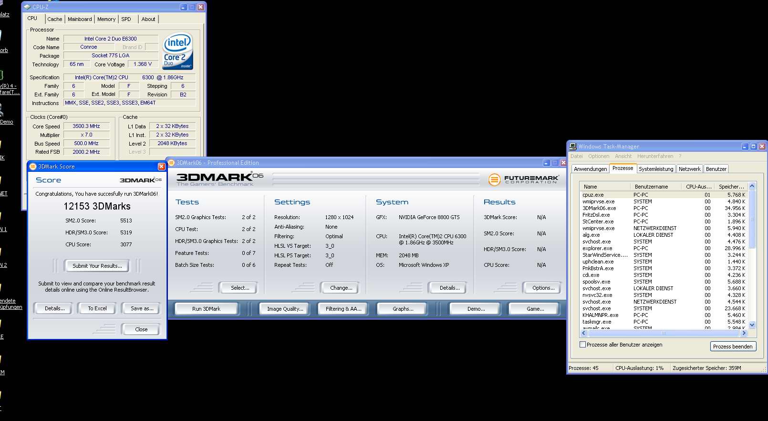This screenshot has width=768, height=421.
Task: Select FritzDsl.exe process row
Action: pyautogui.click(x=664, y=215)
